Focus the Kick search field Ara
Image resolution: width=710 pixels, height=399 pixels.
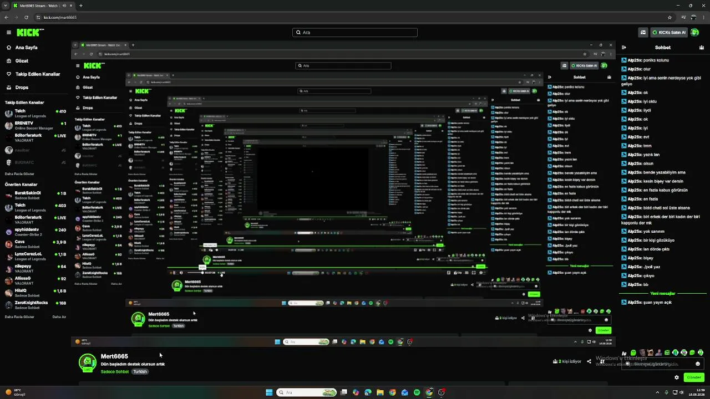click(x=355, y=33)
